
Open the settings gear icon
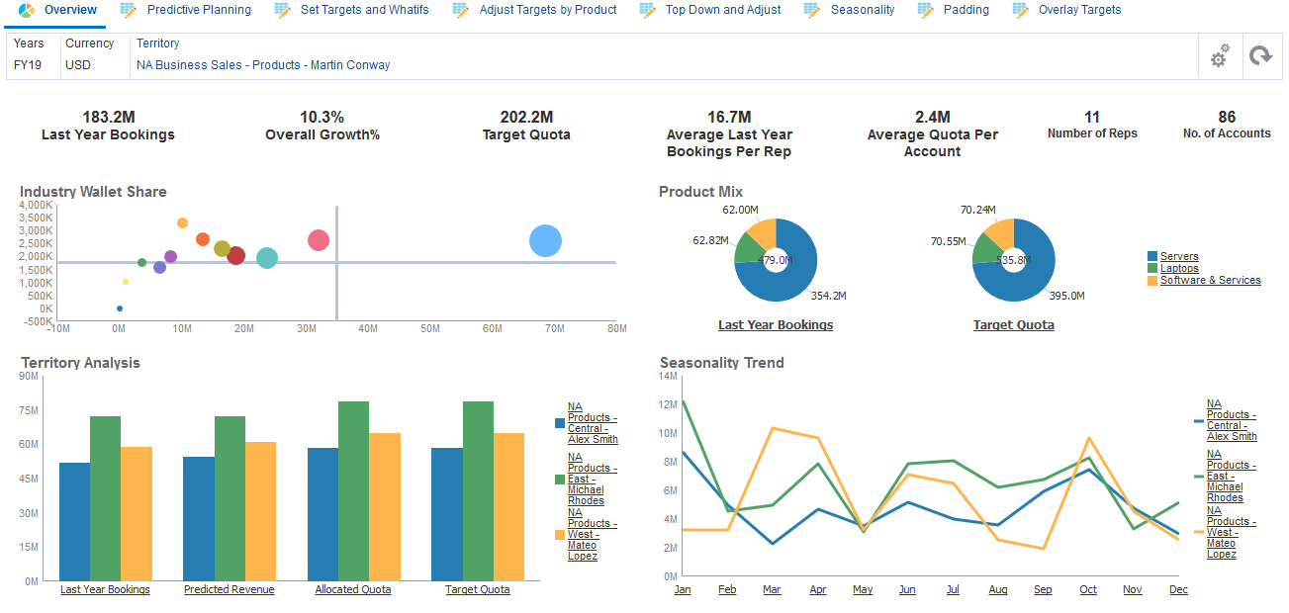1220,56
